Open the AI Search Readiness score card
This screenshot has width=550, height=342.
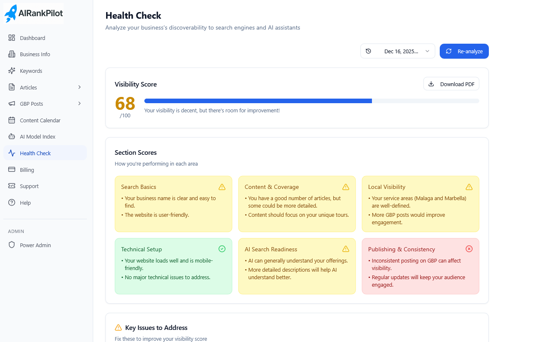click(297, 266)
